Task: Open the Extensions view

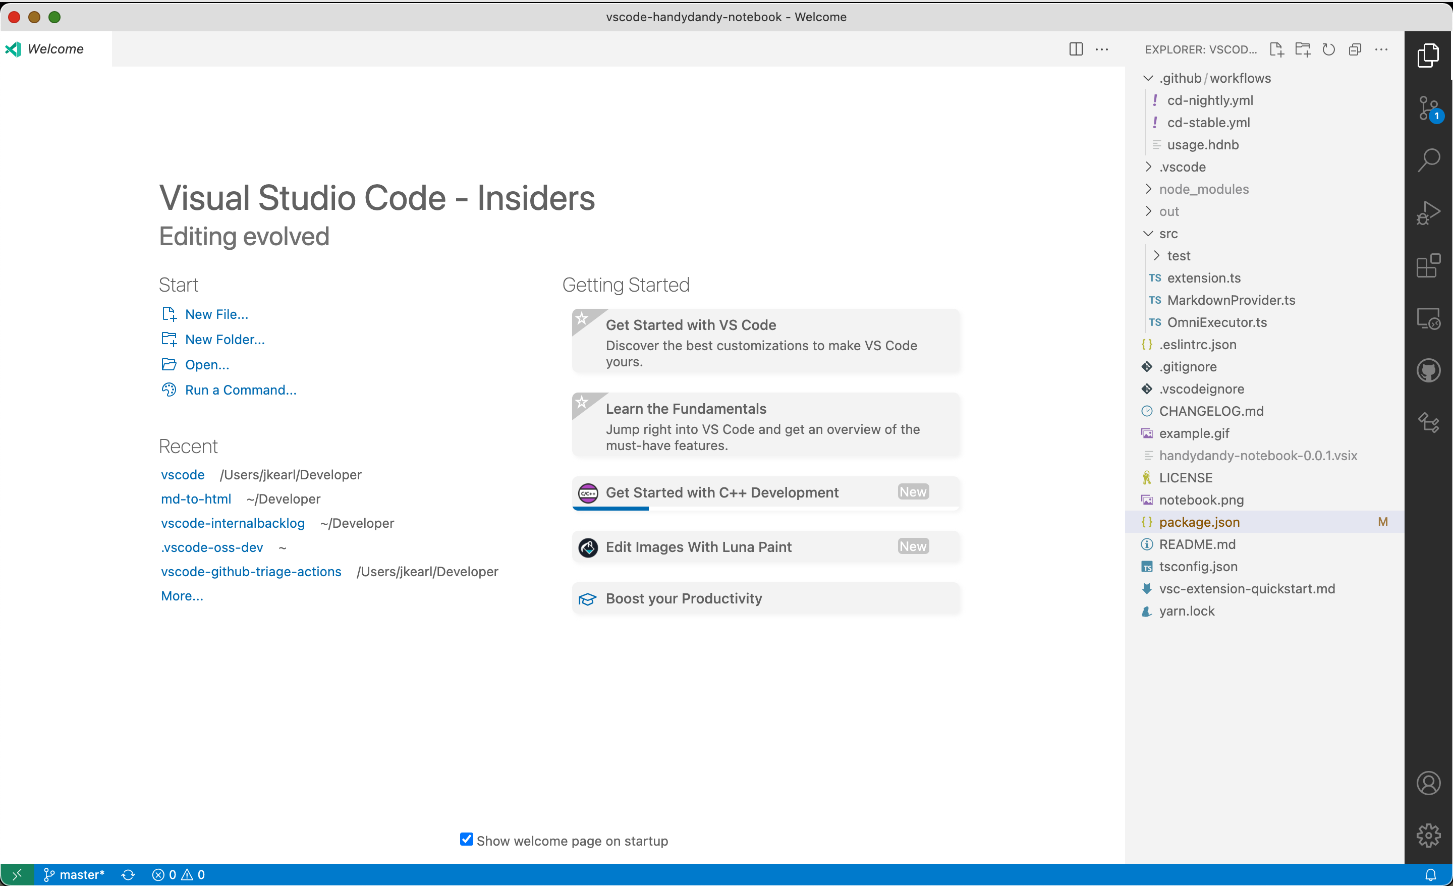Action: tap(1428, 266)
